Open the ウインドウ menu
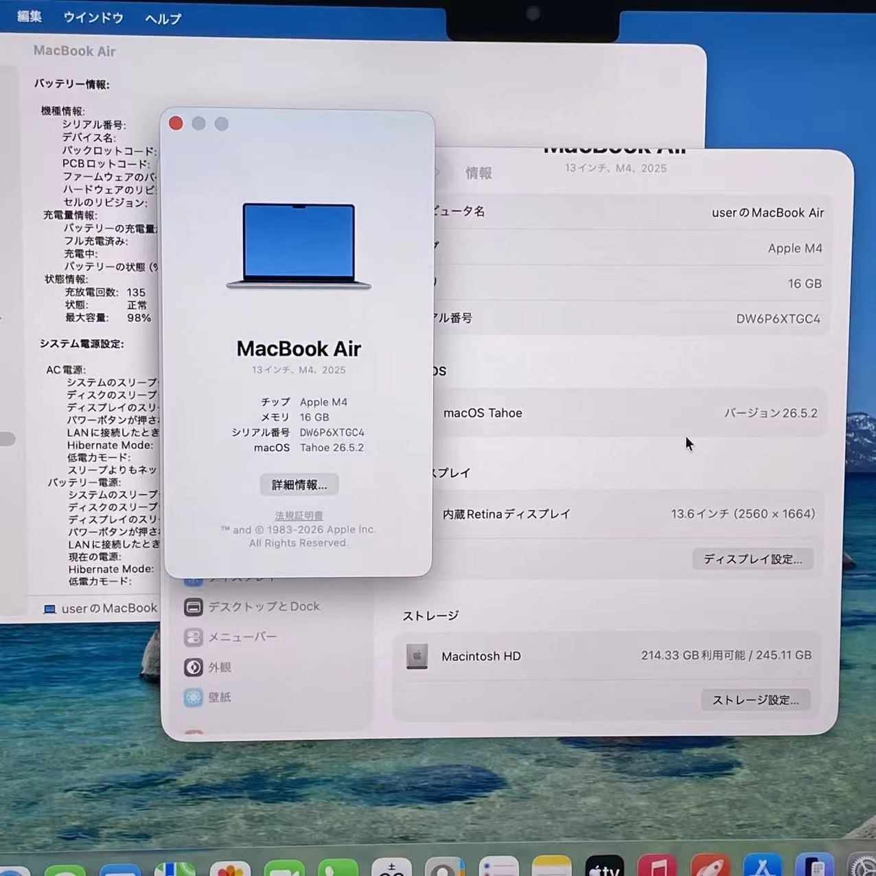 (x=93, y=18)
